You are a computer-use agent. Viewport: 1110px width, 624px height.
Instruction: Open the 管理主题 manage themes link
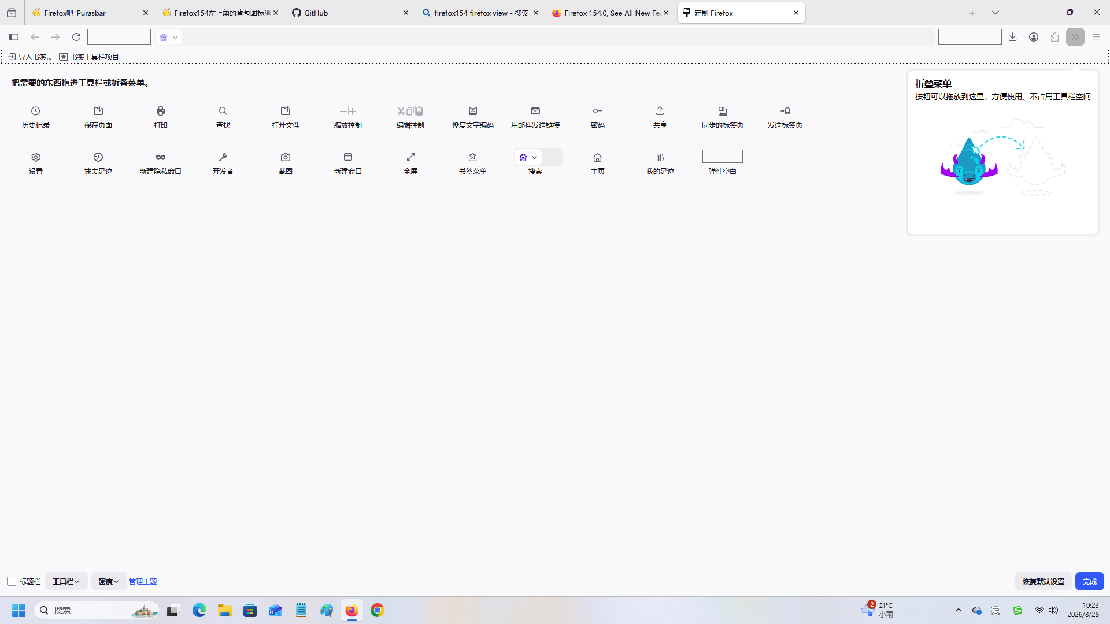coord(143,581)
